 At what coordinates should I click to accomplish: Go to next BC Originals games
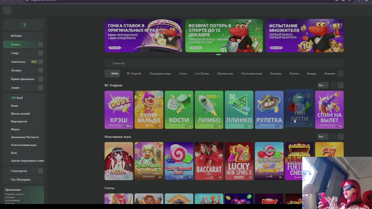coord(340,85)
